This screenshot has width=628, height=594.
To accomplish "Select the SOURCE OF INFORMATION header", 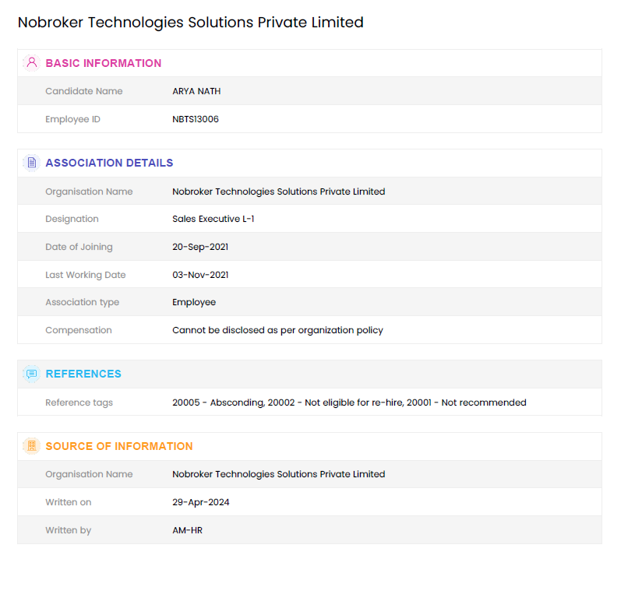I will (119, 446).
